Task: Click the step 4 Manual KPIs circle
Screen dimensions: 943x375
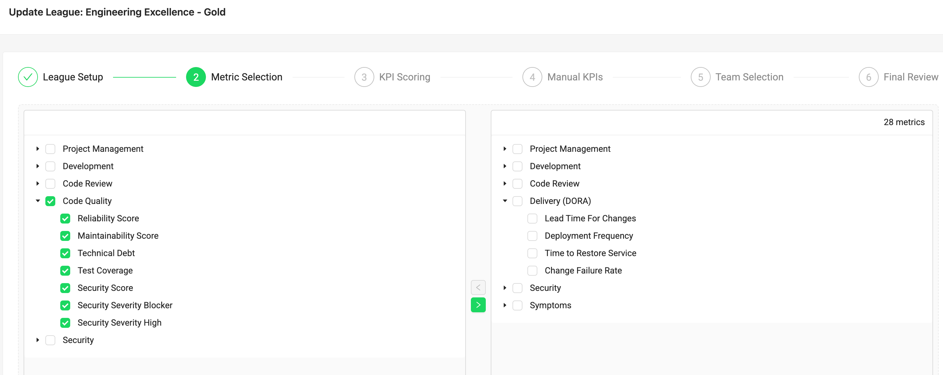Action: (532, 77)
